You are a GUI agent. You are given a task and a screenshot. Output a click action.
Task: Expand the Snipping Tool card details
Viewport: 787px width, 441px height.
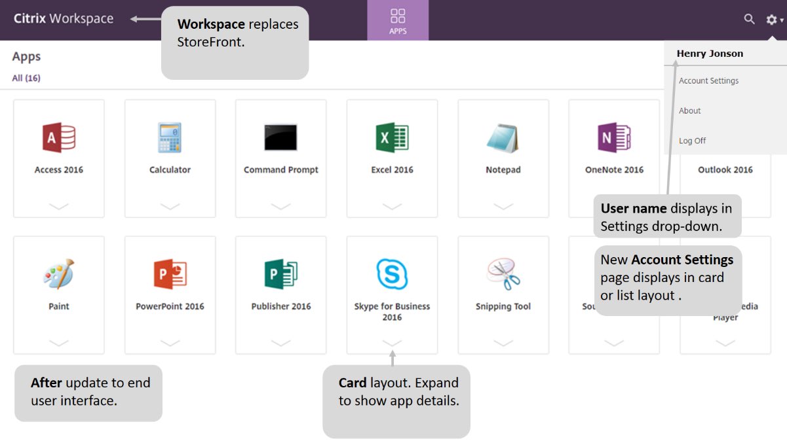click(x=503, y=344)
